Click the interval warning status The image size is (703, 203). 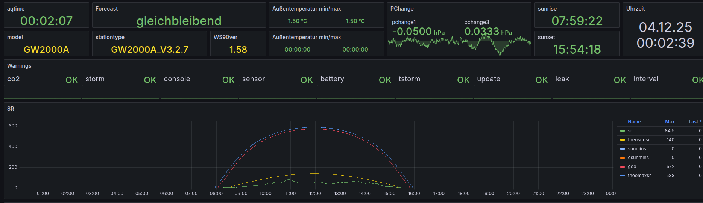click(697, 80)
